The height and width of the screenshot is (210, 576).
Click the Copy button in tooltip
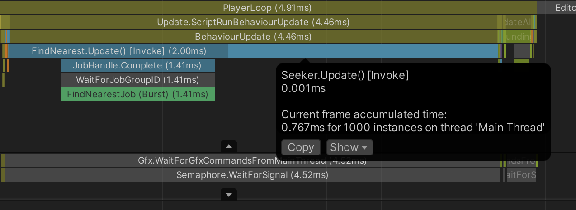click(301, 147)
